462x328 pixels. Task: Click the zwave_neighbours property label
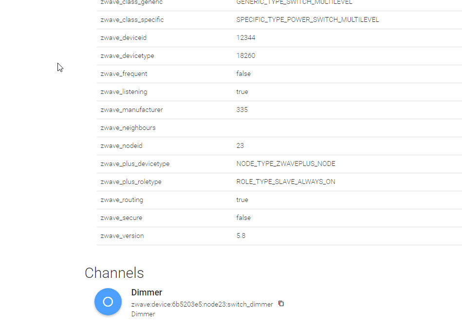click(128, 128)
